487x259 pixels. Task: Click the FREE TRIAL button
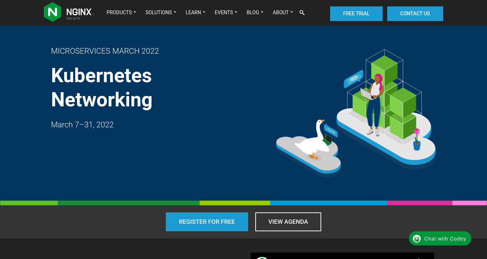356,14
